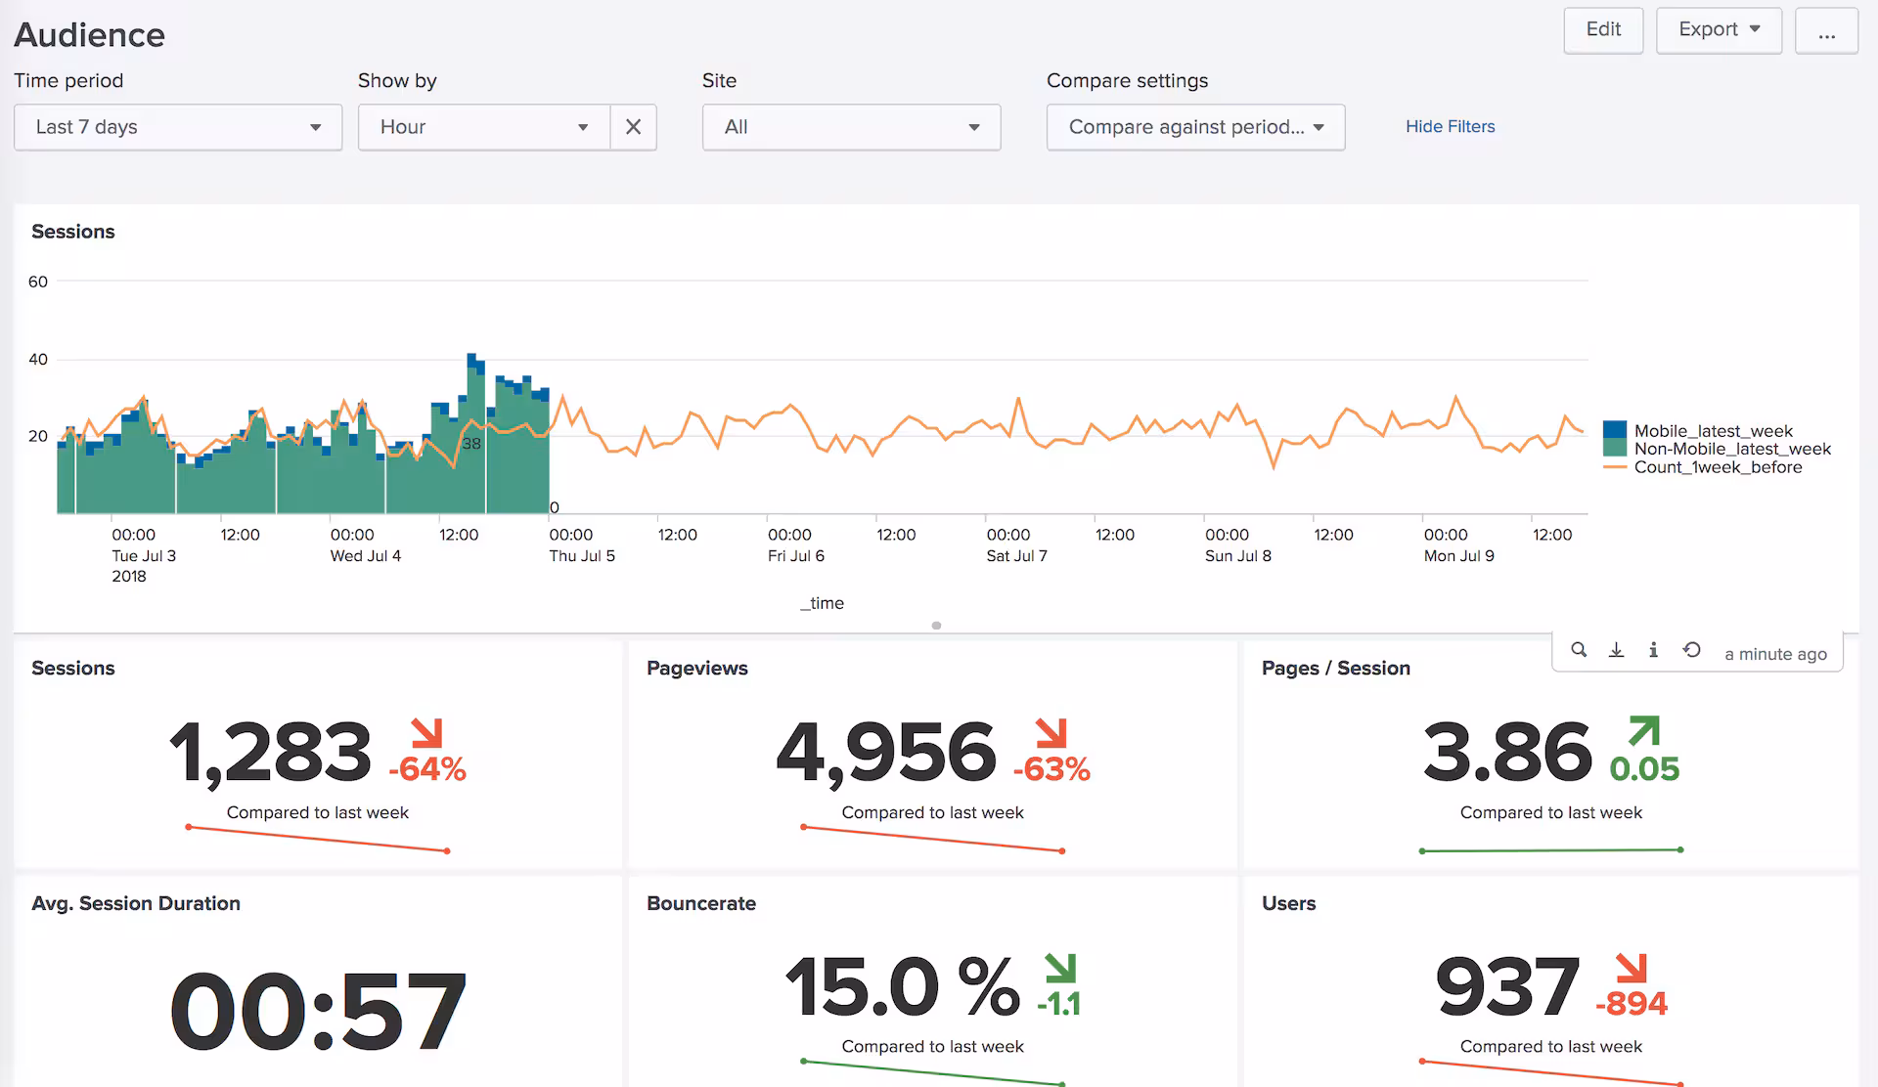This screenshot has width=1878, height=1087.
Task: Click the green down arrow in Bouncerate panel
Action: point(1059,968)
